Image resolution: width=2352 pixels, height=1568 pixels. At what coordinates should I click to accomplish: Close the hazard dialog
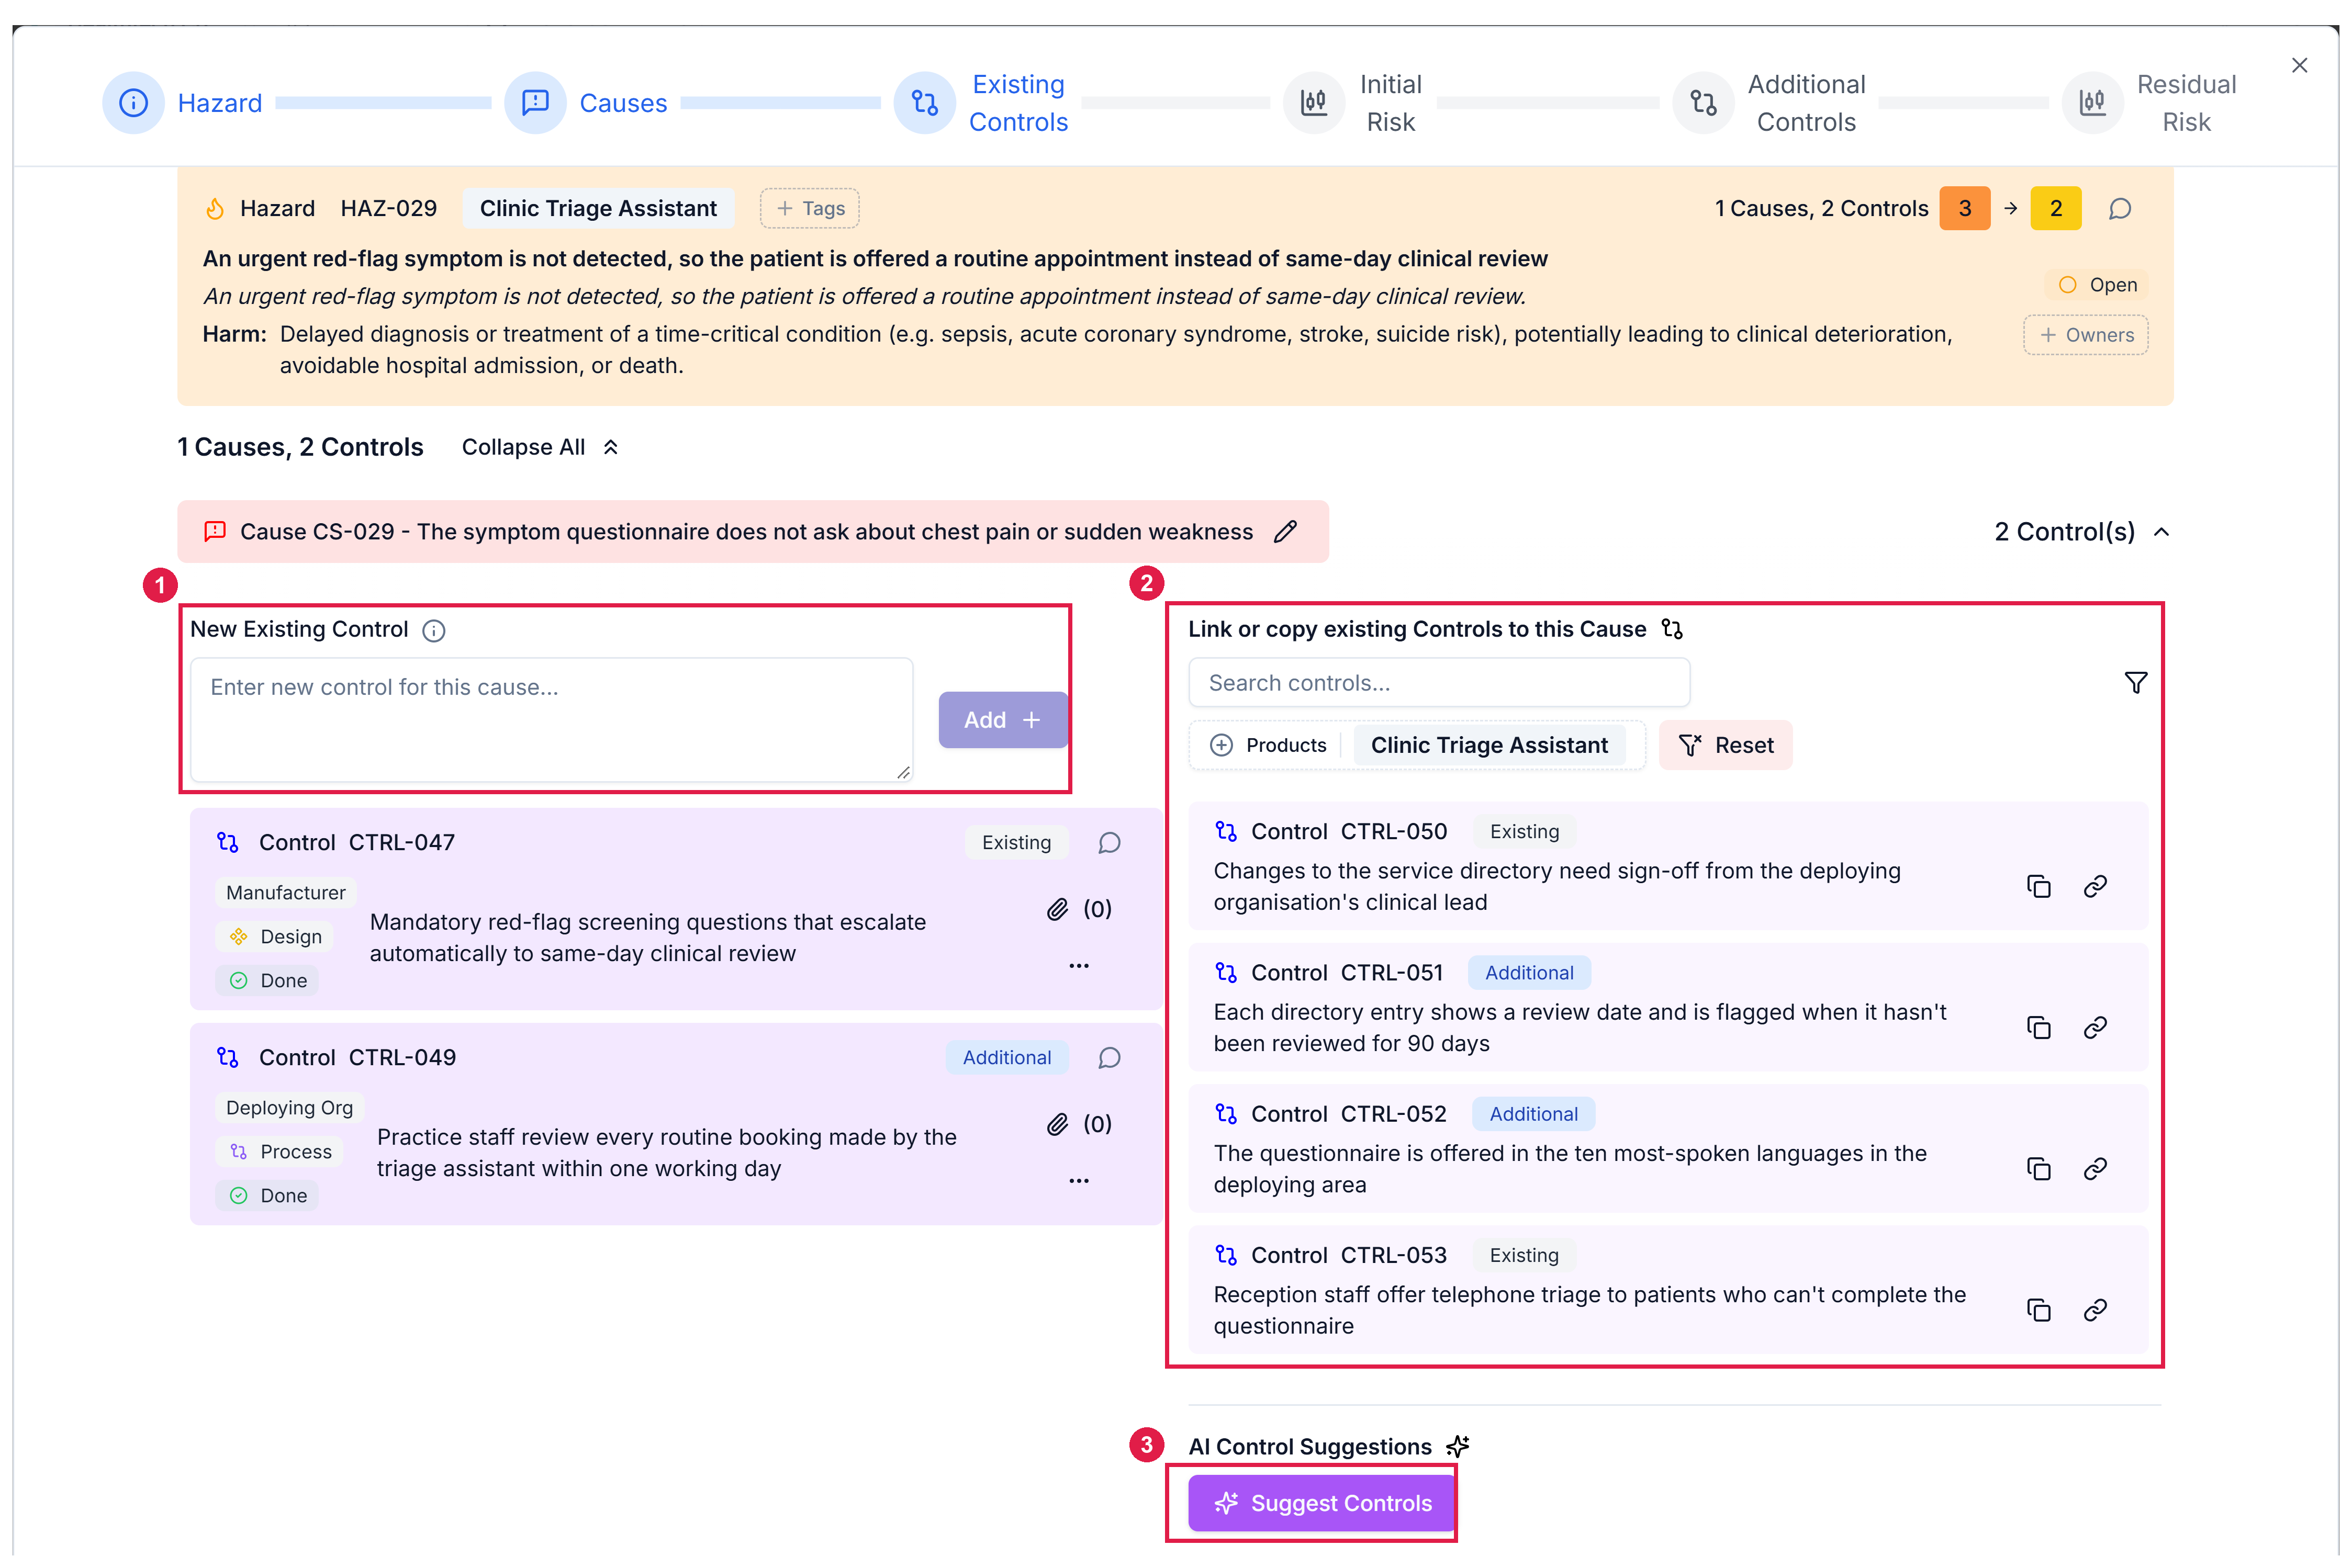[2299, 65]
